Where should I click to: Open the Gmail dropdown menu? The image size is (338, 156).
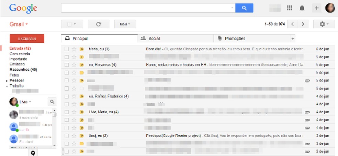(19, 24)
